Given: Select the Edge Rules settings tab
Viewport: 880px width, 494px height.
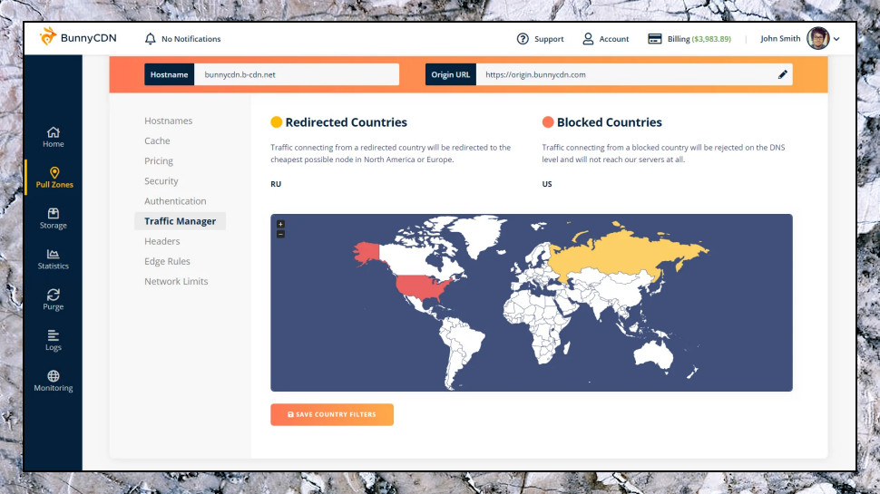Looking at the screenshot, I should click(x=167, y=261).
